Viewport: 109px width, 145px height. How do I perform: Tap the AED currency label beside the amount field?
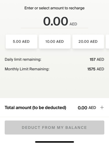pos(73,24)
